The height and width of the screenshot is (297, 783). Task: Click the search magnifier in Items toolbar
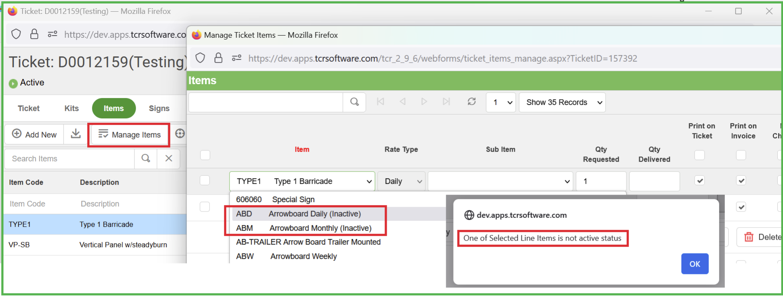tap(354, 102)
